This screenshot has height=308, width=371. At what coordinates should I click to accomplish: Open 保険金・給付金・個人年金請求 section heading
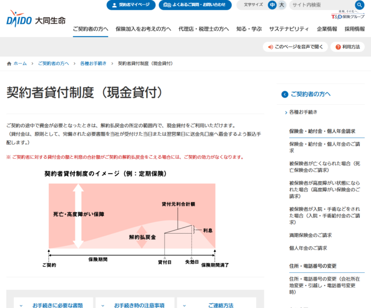pos(322,131)
